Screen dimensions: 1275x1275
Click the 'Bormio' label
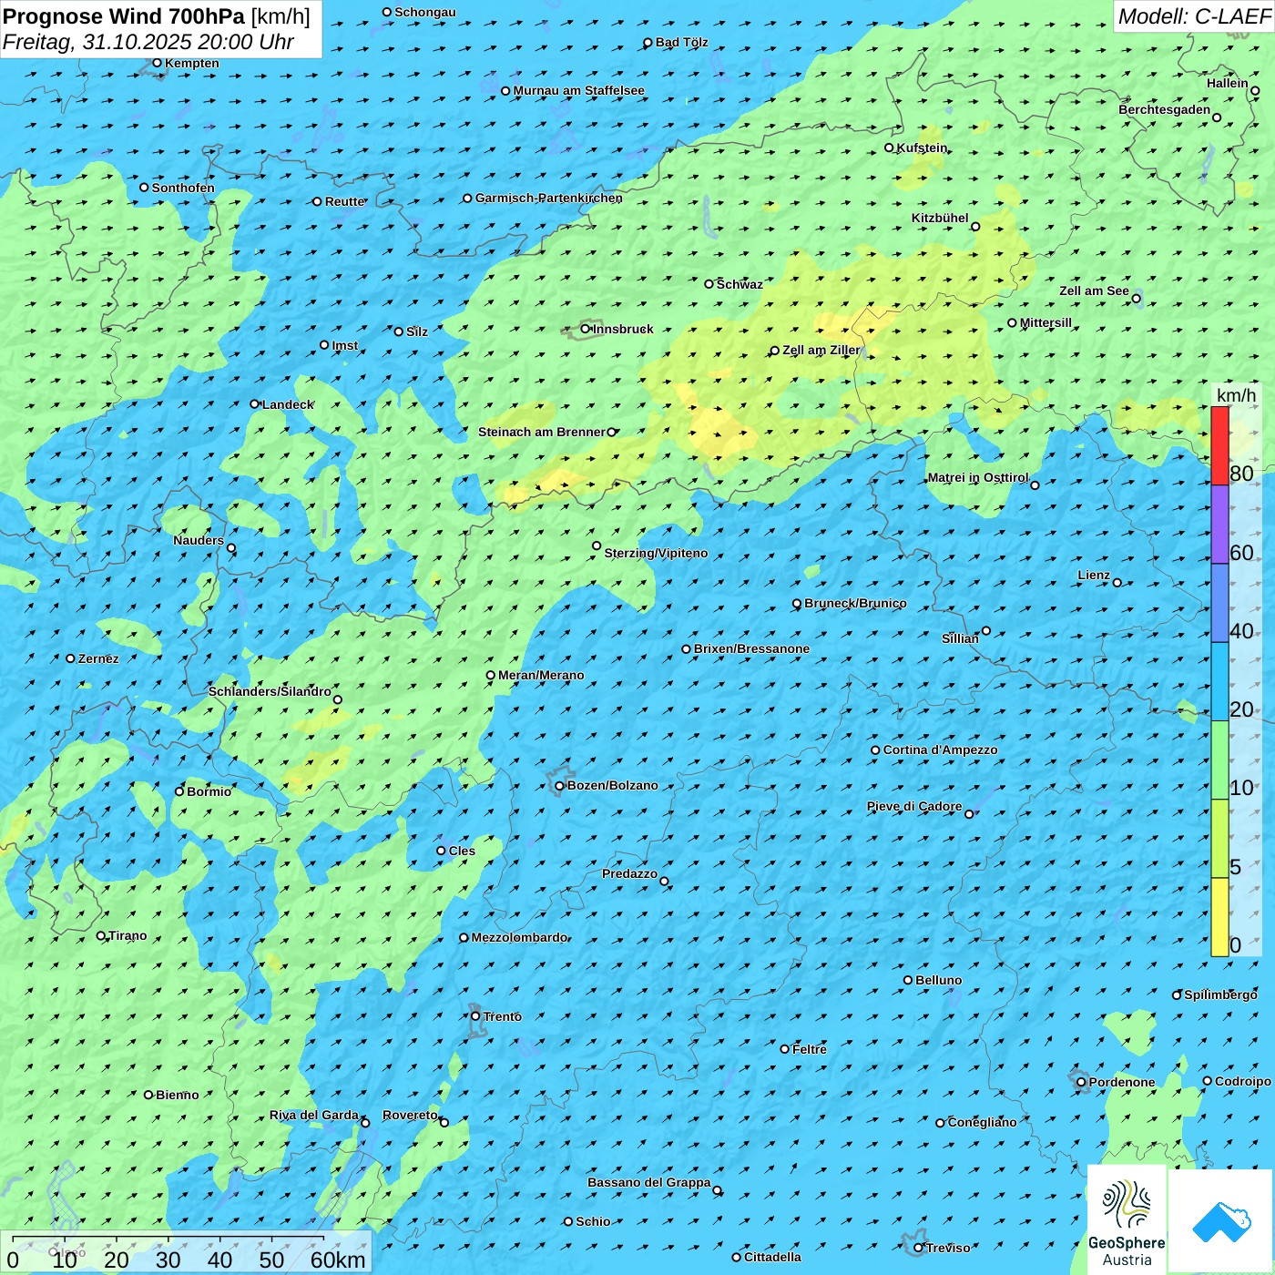(x=209, y=792)
